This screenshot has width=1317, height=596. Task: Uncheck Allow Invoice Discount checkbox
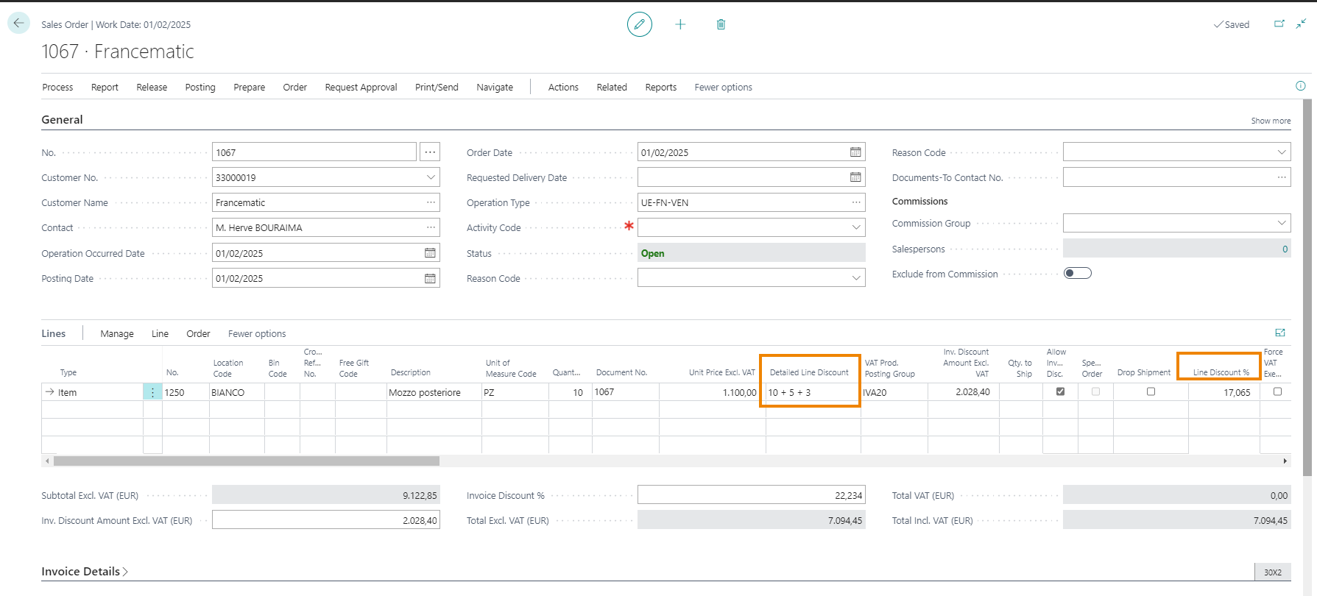pos(1060,391)
